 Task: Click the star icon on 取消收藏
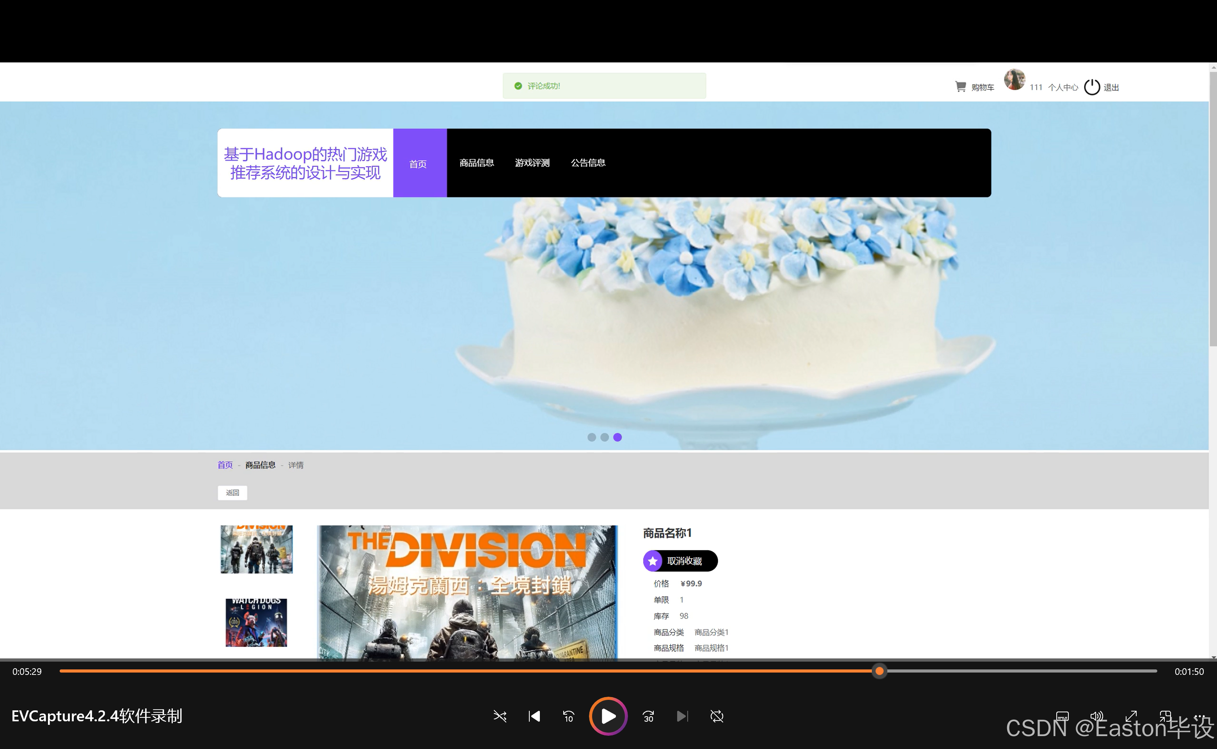coord(653,561)
